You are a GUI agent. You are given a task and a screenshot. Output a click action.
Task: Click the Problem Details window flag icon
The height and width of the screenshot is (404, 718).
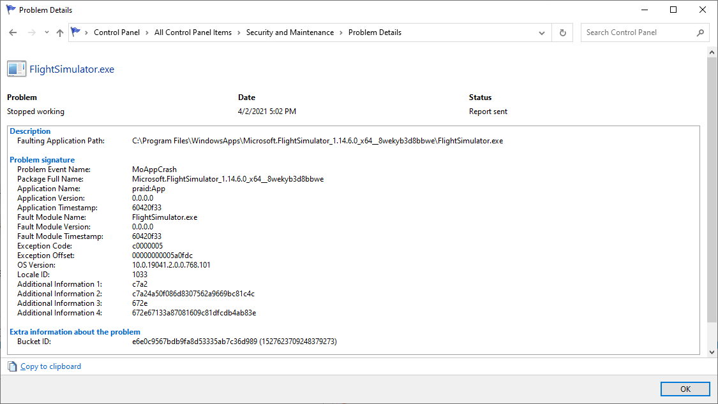tap(11, 10)
